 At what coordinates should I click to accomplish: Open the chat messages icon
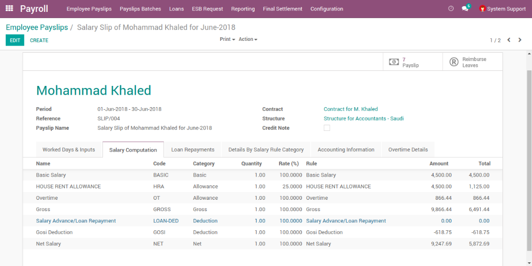(x=465, y=9)
